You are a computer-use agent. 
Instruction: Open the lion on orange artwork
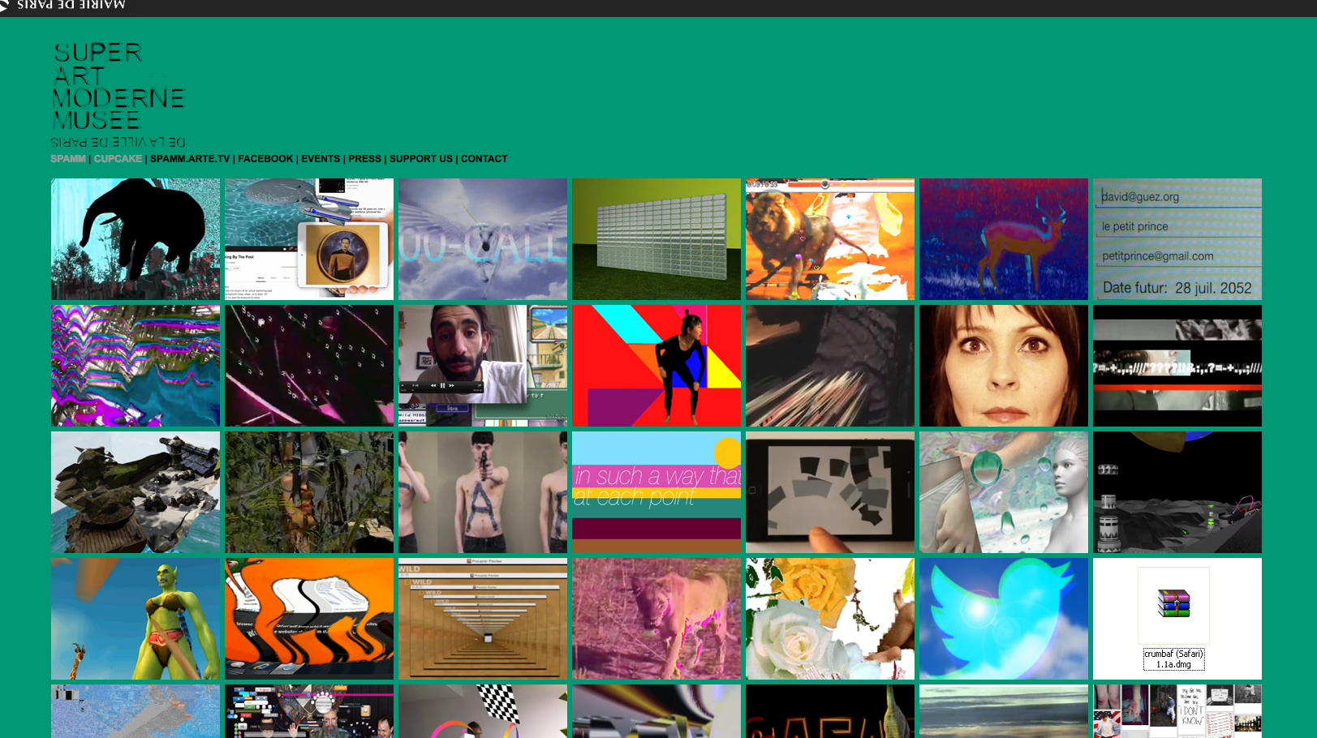click(830, 239)
